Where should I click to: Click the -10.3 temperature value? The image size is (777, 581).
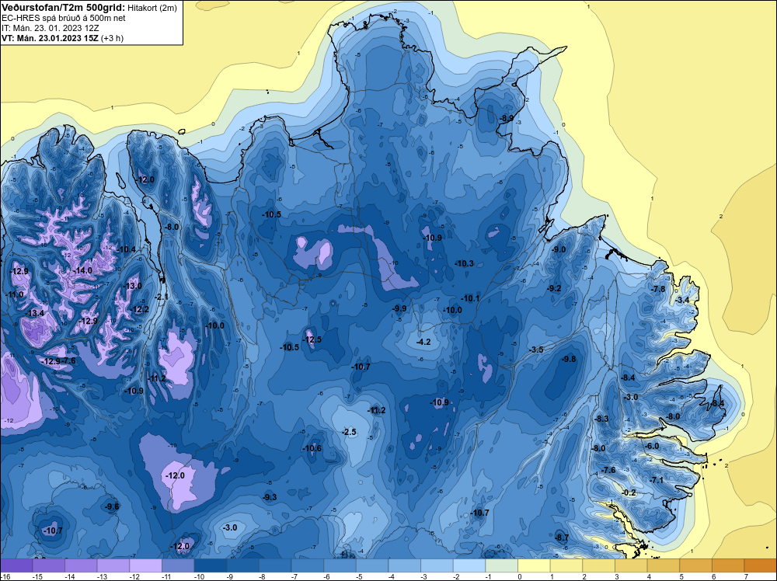point(465,263)
